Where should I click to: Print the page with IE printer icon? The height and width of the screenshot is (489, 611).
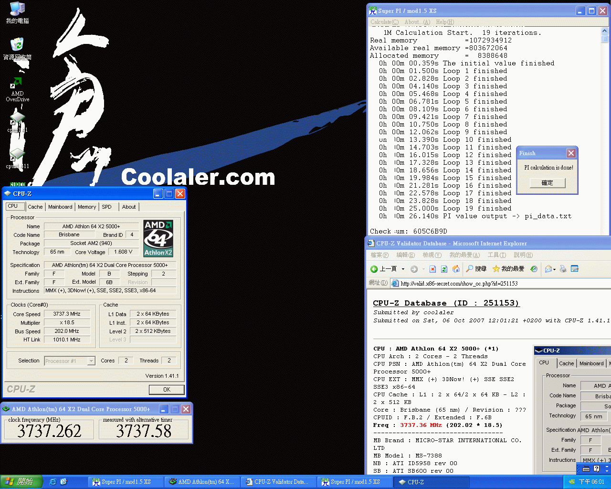coord(563,269)
